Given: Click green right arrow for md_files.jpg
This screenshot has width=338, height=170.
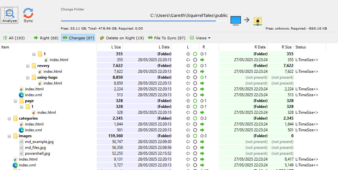Looking at the screenshot, I should (202, 148).
